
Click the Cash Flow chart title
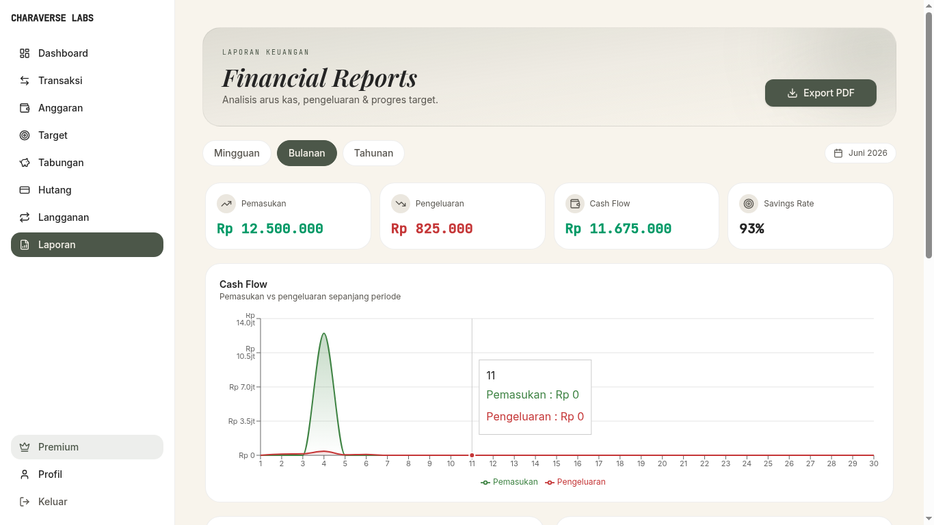click(x=243, y=284)
